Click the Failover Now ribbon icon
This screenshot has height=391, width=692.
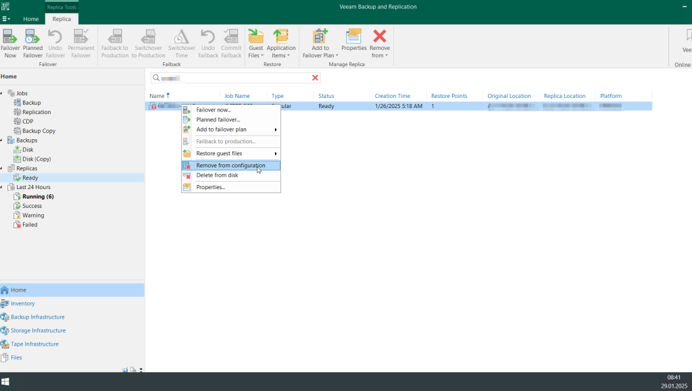tap(10, 38)
